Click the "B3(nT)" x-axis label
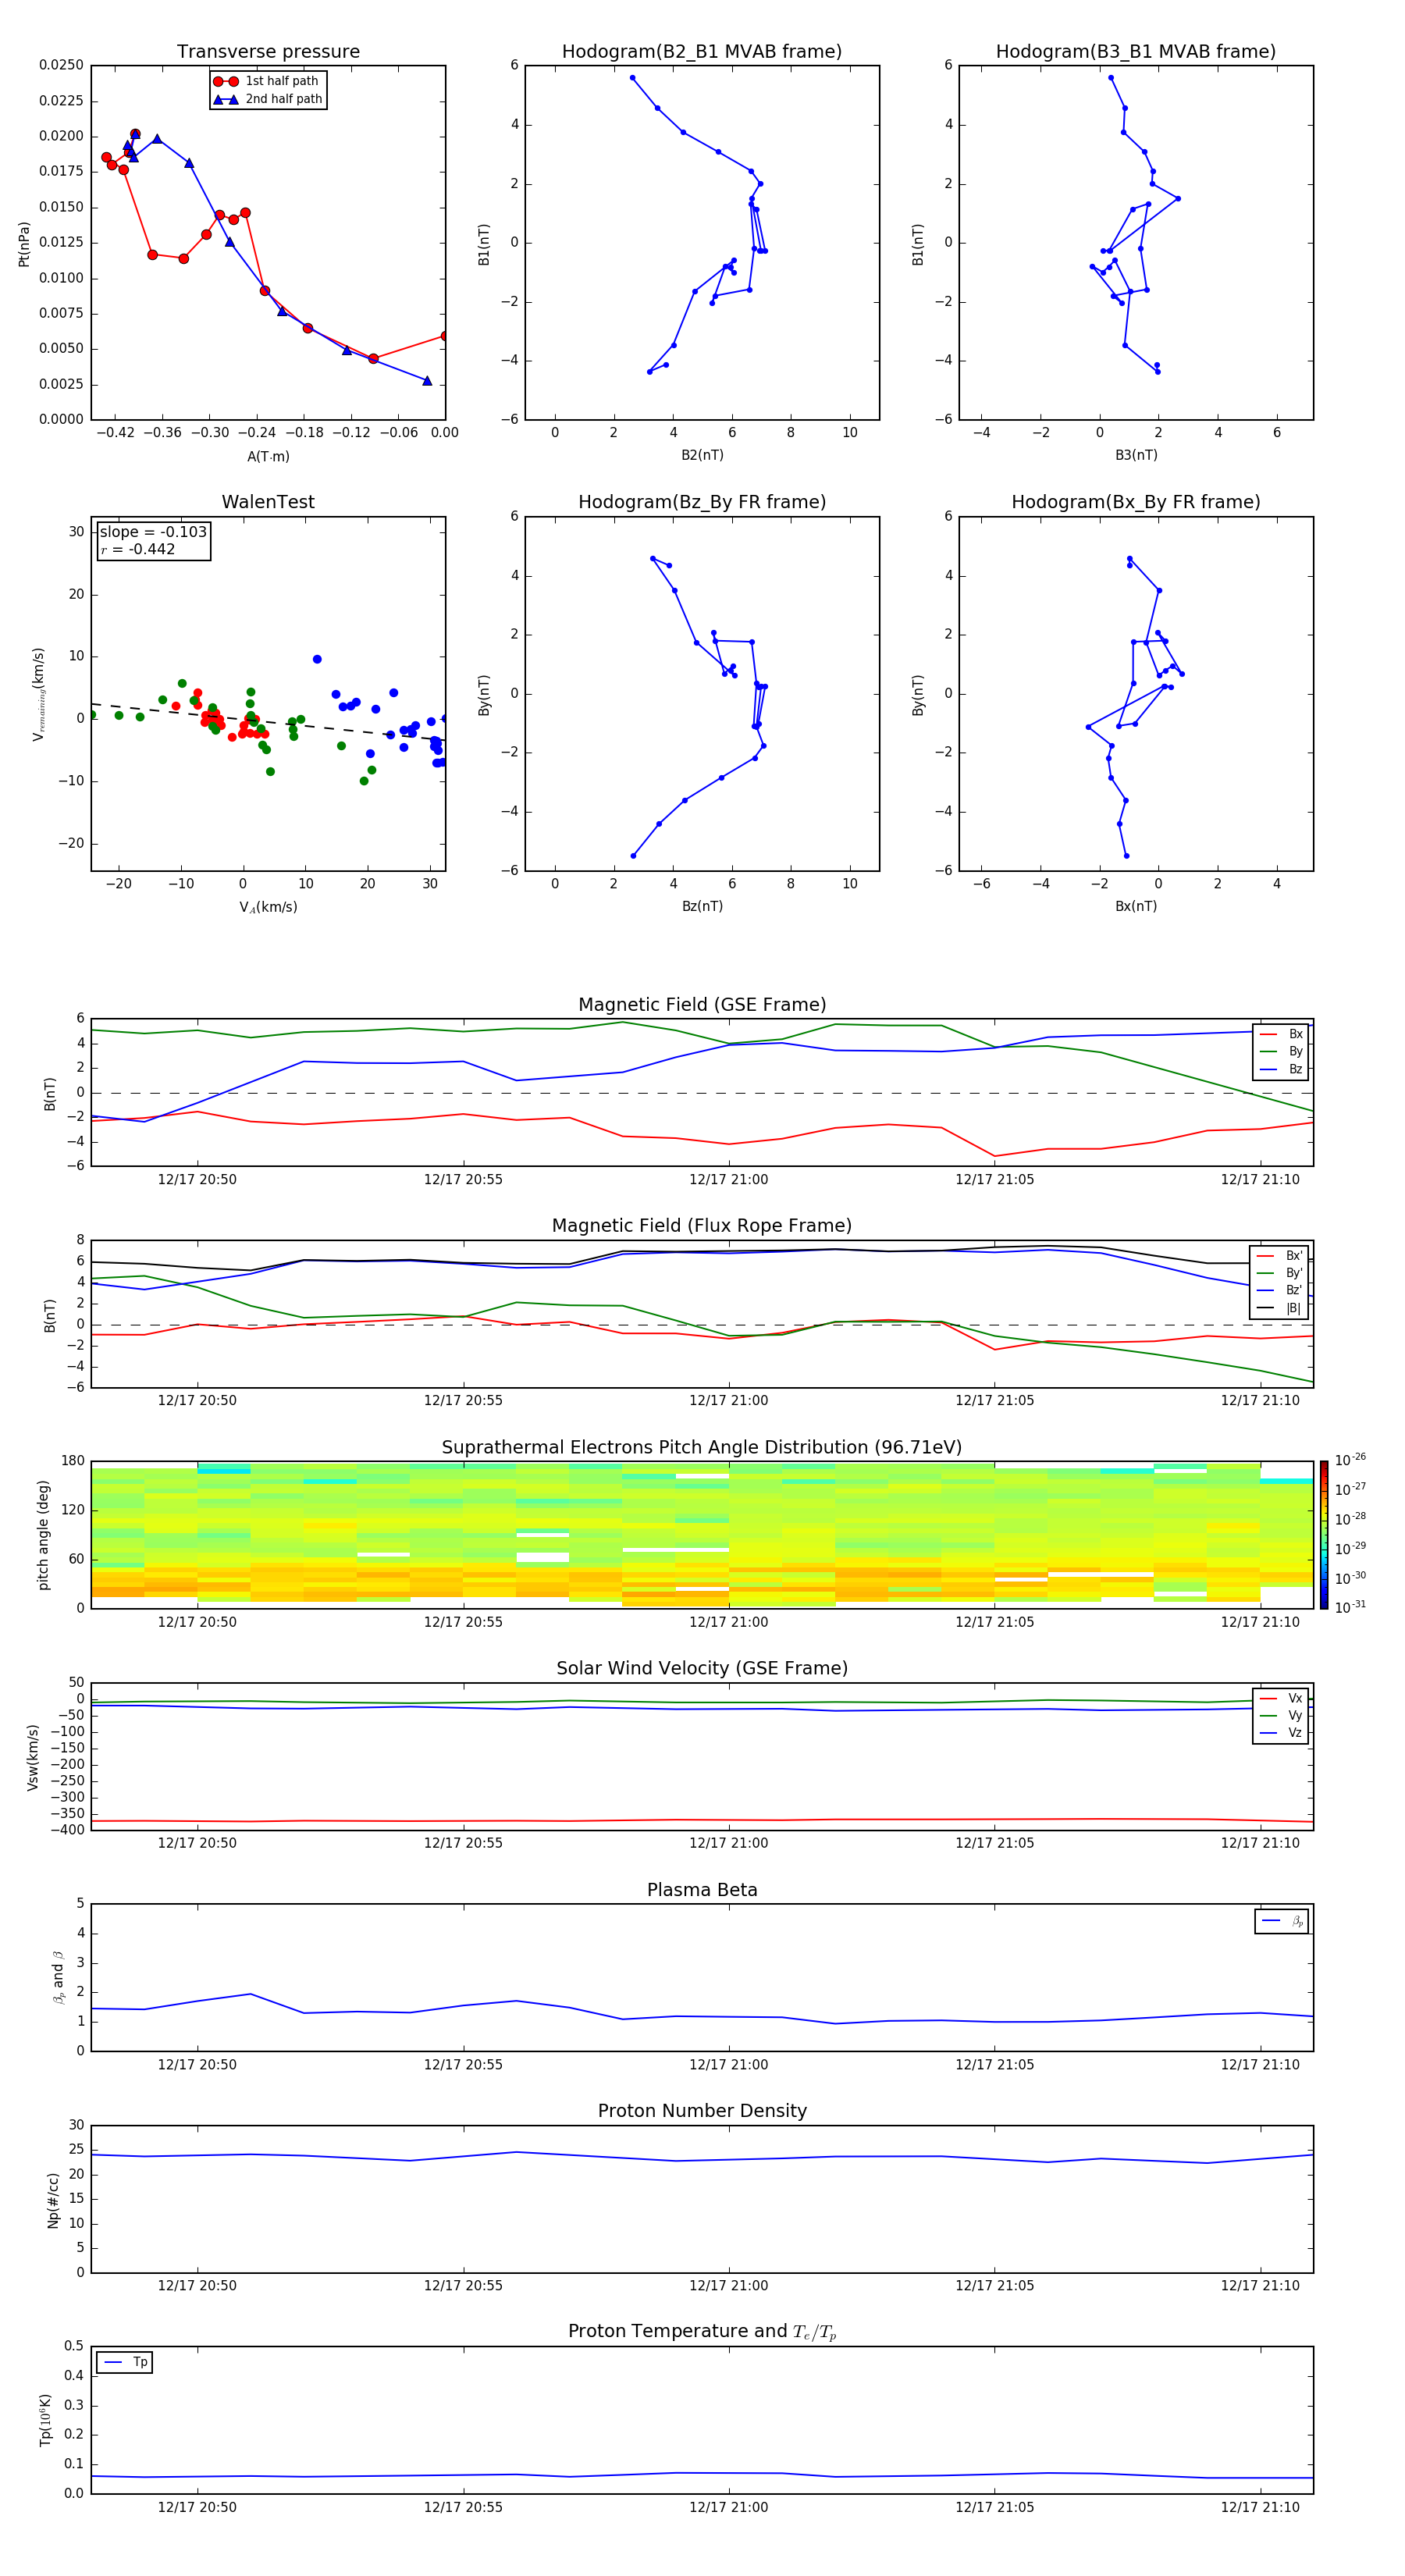Viewport: 1405px width, 2576px height. coord(1136,455)
